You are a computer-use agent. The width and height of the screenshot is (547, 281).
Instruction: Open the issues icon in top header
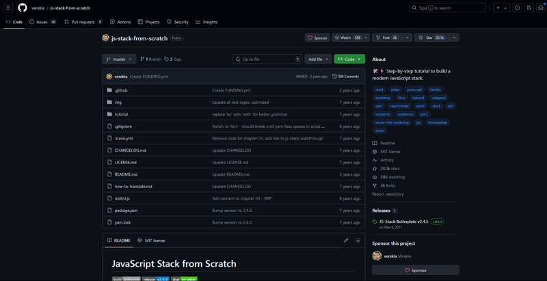click(x=517, y=8)
